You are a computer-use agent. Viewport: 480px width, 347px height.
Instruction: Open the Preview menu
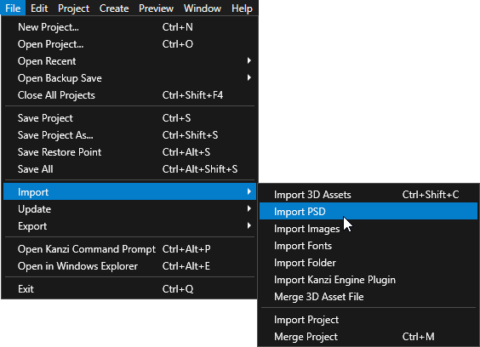tap(156, 9)
